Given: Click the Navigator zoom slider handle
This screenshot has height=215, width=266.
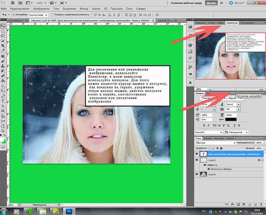Looking at the screenshot, I should pos(235,89).
